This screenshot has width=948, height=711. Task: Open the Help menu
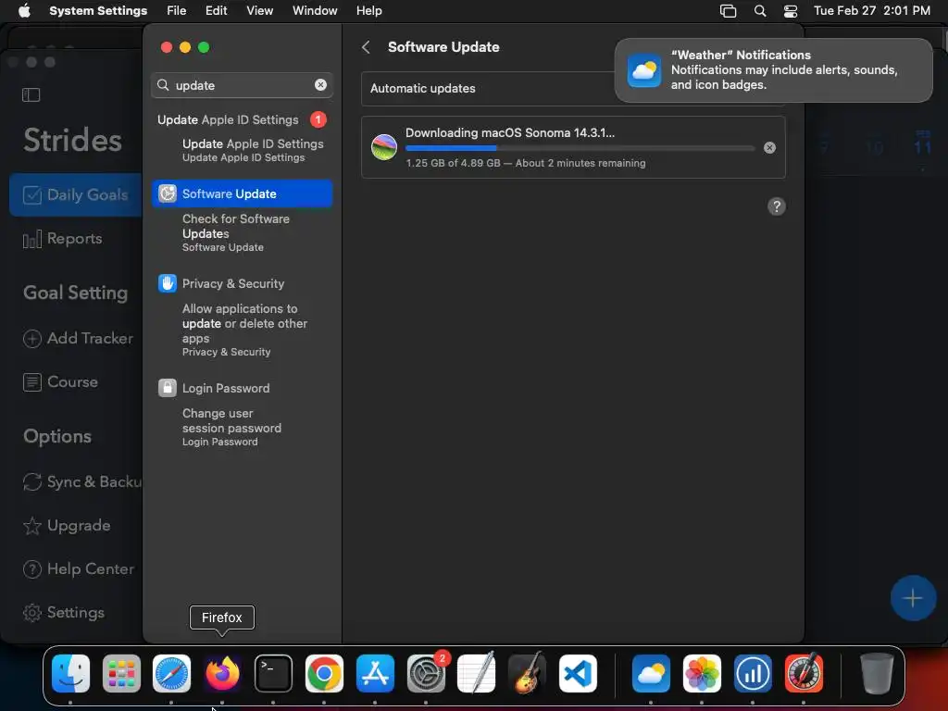(x=368, y=10)
